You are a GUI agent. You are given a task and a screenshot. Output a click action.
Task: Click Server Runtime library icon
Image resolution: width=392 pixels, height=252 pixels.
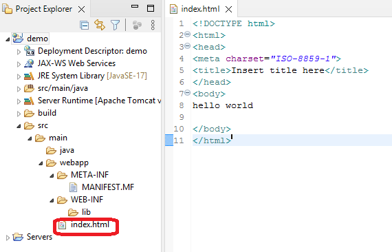click(29, 101)
